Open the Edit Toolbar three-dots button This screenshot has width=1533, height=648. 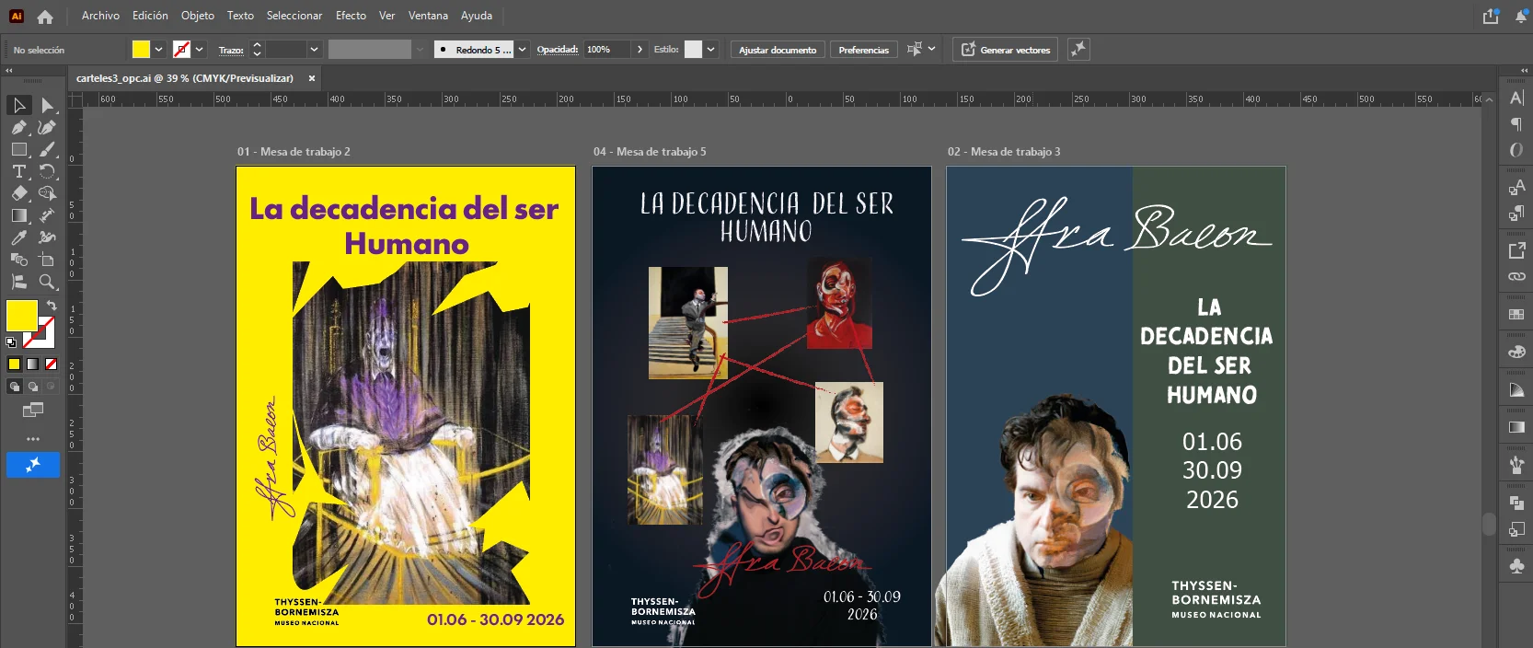pyautogui.click(x=33, y=438)
